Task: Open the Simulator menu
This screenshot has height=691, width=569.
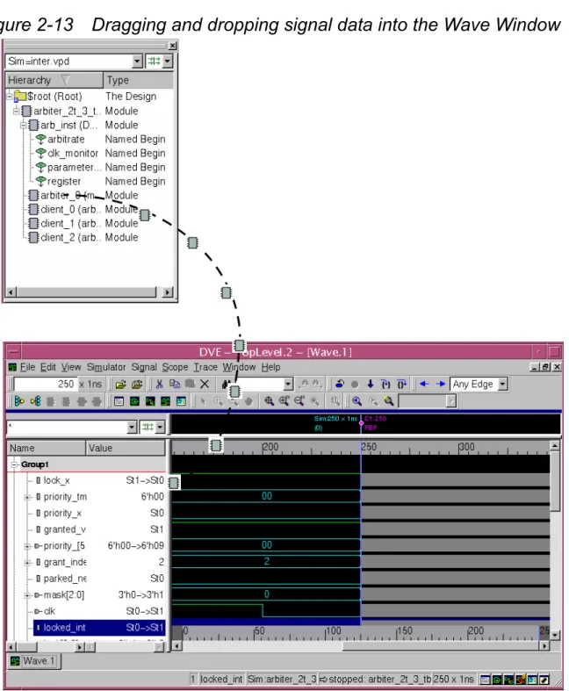Action: [x=105, y=367]
